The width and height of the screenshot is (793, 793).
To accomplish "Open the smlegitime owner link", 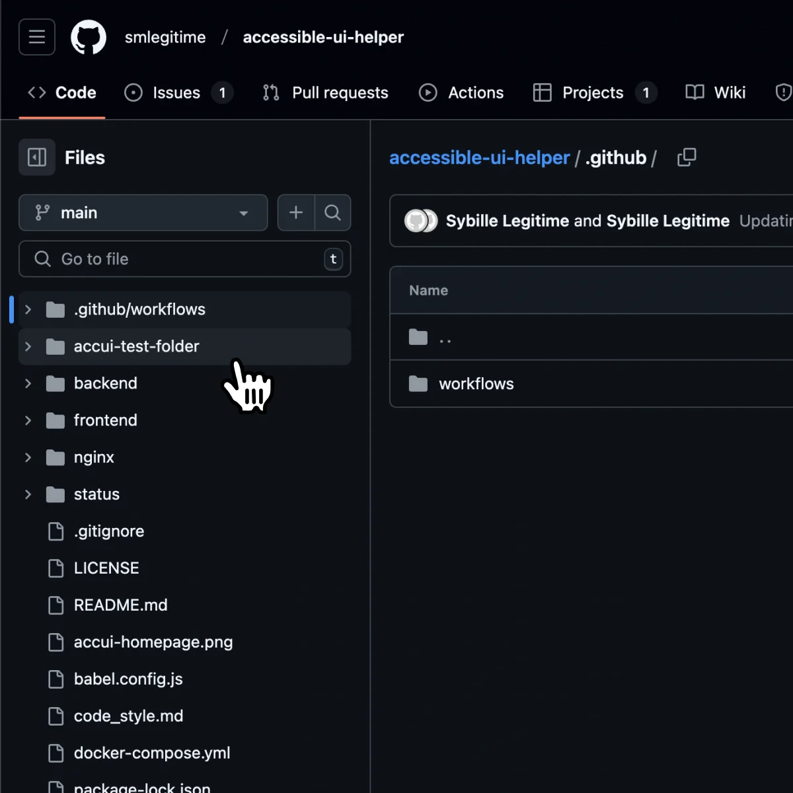I will [165, 37].
